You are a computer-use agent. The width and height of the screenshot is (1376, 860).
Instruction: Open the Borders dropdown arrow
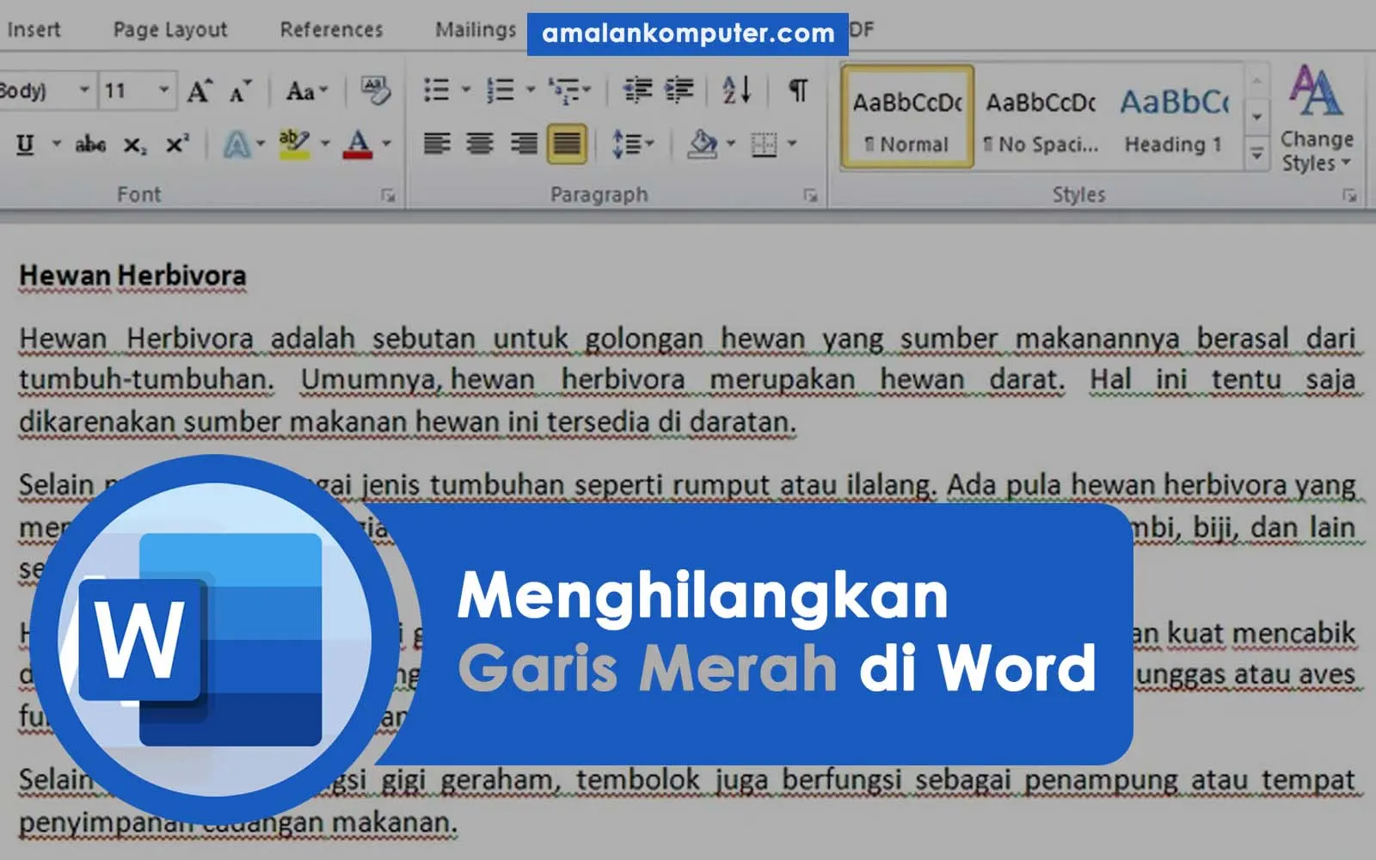coord(792,144)
